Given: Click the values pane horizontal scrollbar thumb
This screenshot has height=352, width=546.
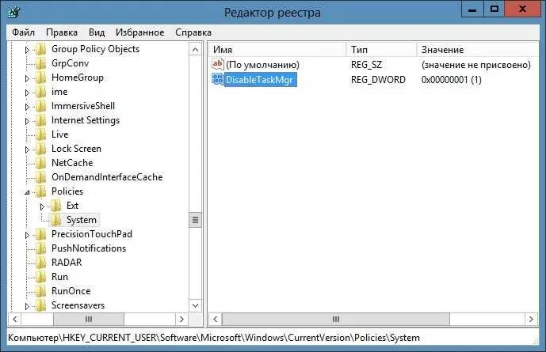Looking at the screenshot, I should [336, 319].
